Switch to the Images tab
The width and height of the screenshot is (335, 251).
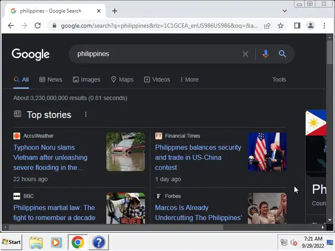[x=86, y=79]
